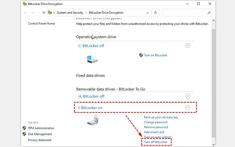Screen dimensions: 235x147
Task: Click the shield icon next to Disk Management
Action: point(24,134)
